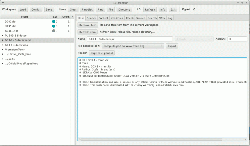Expand the 603-1-sidecar.pbg node

coord(3,45)
